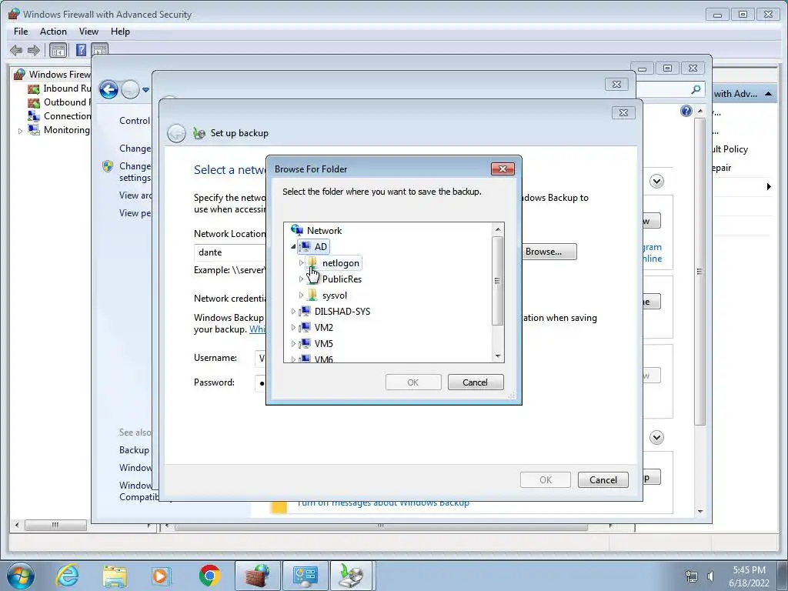Click the toolbar Help icon
This screenshot has width=788, height=591.
tap(81, 50)
